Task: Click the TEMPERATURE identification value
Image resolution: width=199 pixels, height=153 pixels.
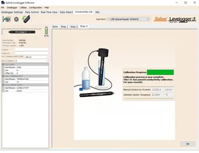Action: pyautogui.click(x=32, y=79)
